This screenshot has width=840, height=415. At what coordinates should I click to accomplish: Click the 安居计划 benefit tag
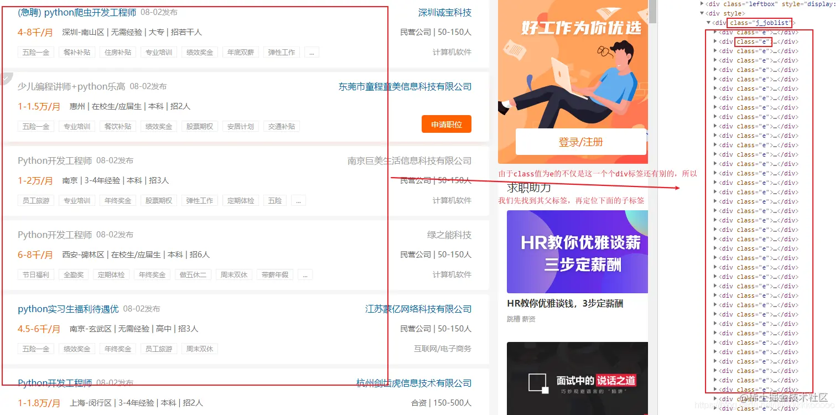241,127
